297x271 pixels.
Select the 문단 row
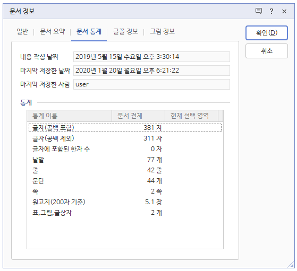(125, 181)
